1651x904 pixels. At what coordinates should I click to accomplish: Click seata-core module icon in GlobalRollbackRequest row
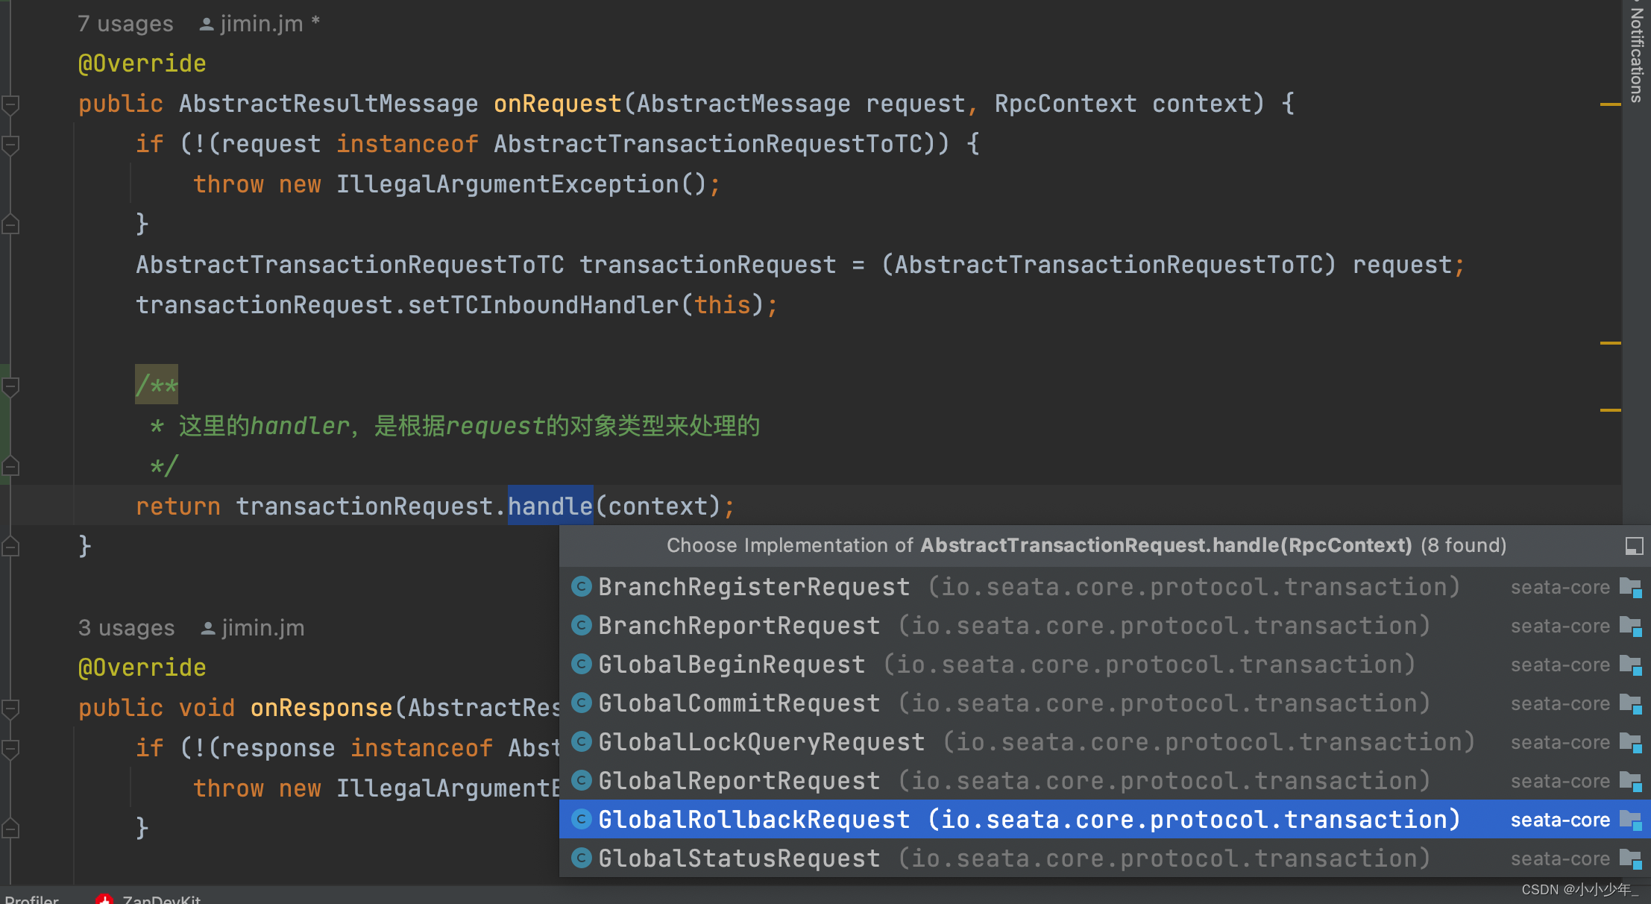point(1631,820)
